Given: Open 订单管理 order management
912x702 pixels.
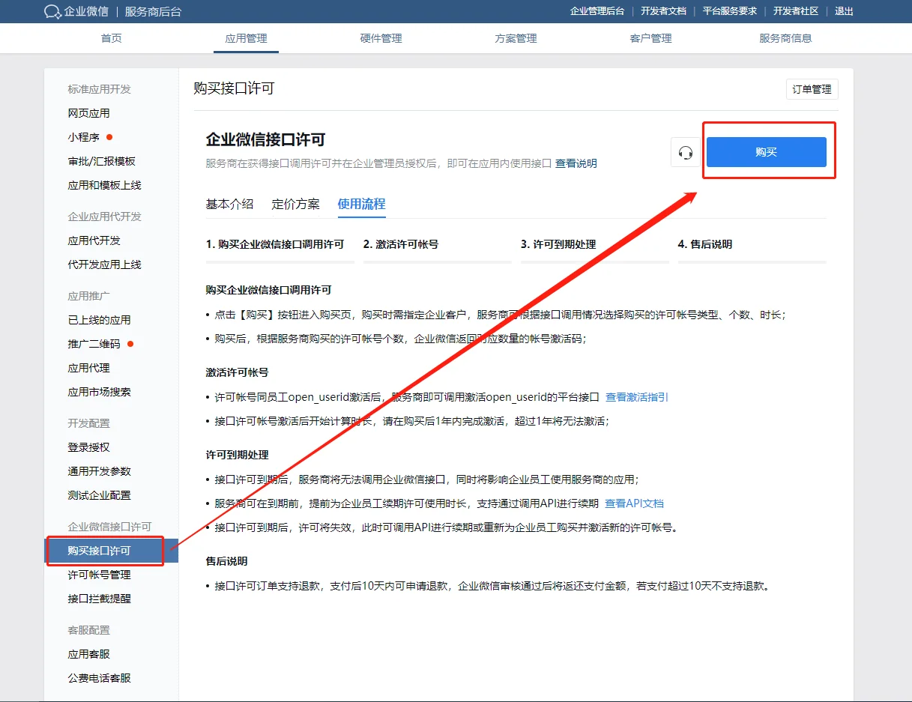Looking at the screenshot, I should 812,89.
